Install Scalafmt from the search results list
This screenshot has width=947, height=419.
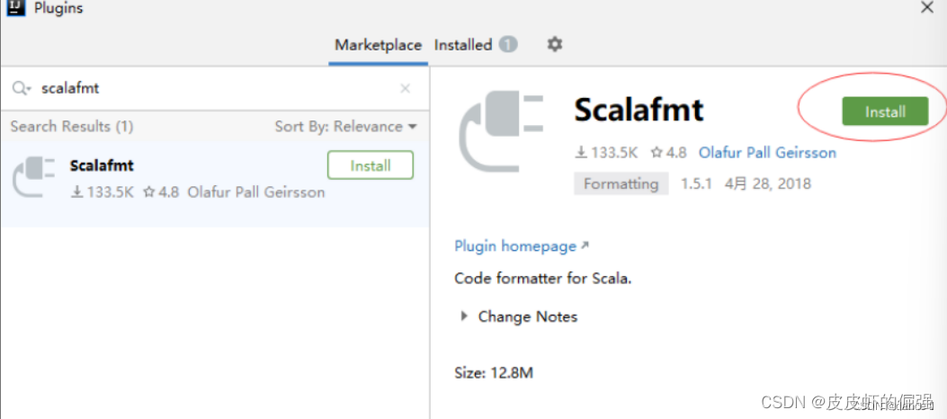pyautogui.click(x=371, y=165)
